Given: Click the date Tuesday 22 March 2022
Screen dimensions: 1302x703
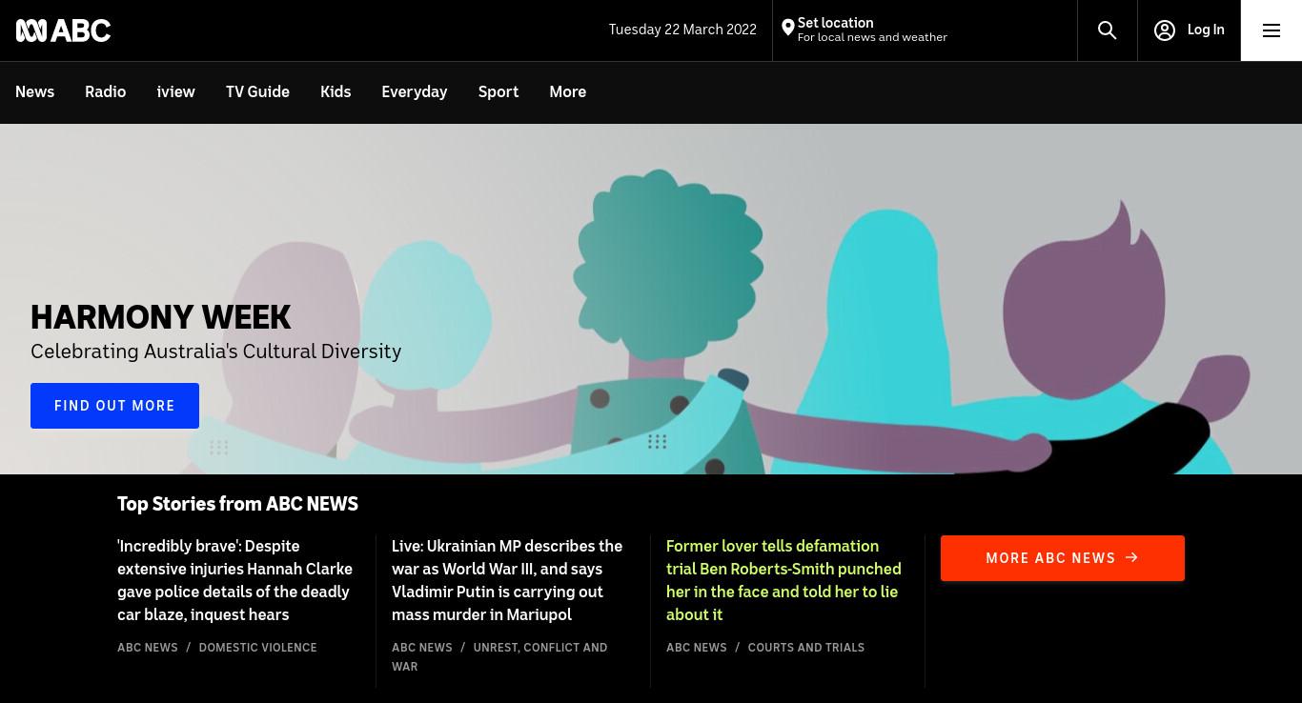Looking at the screenshot, I should [682, 30].
